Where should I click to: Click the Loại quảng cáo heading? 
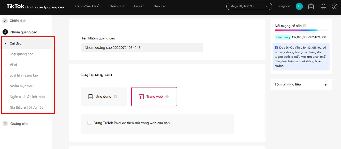click(97, 75)
